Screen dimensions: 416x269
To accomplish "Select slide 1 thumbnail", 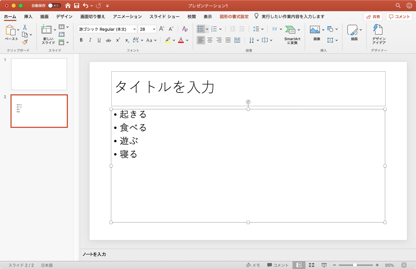I will [39, 74].
